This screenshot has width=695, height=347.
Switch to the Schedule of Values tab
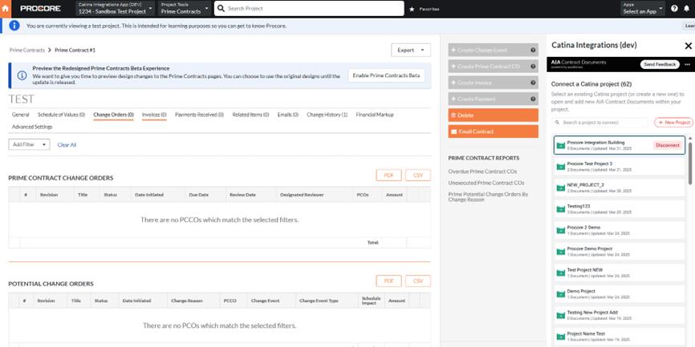61,115
